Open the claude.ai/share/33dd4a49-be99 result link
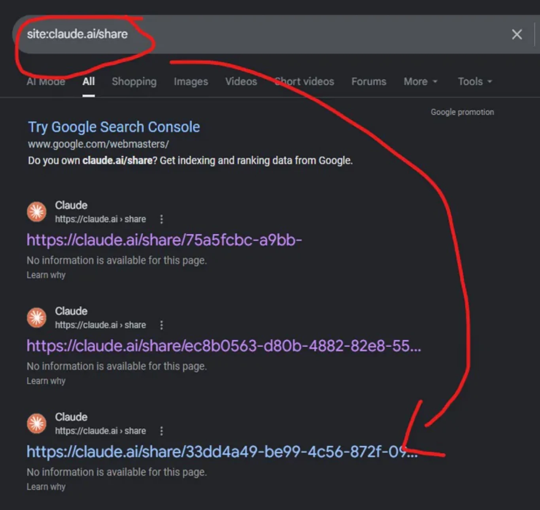 (222, 452)
